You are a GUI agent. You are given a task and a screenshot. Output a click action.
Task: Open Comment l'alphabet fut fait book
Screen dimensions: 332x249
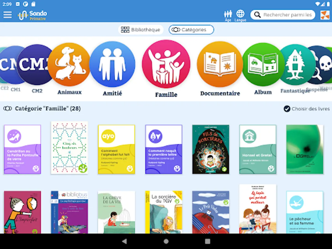[116, 149]
